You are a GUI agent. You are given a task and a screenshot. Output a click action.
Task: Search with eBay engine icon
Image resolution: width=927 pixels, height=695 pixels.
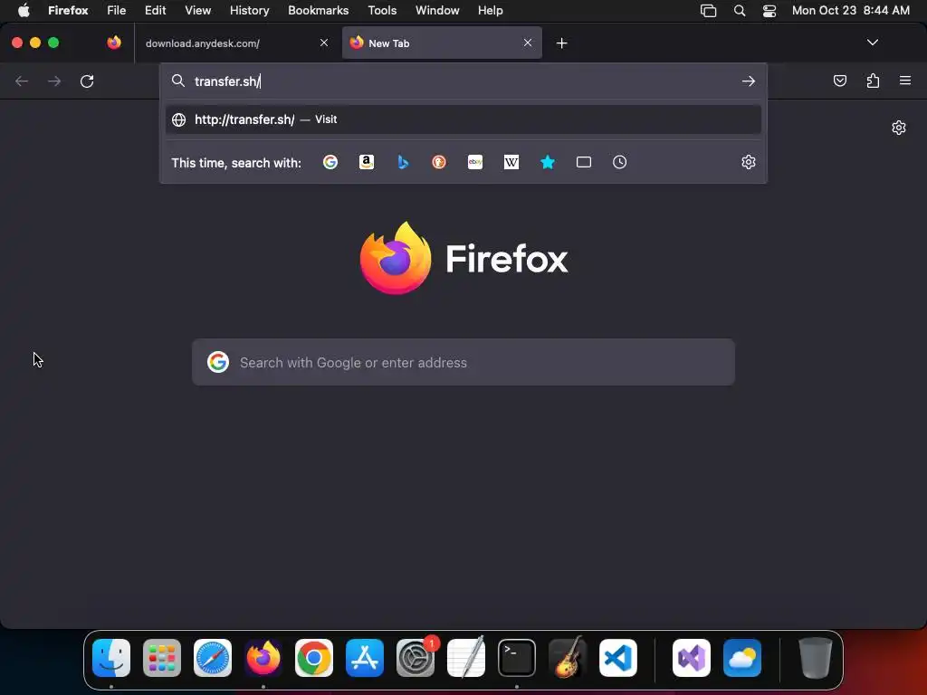(x=475, y=162)
